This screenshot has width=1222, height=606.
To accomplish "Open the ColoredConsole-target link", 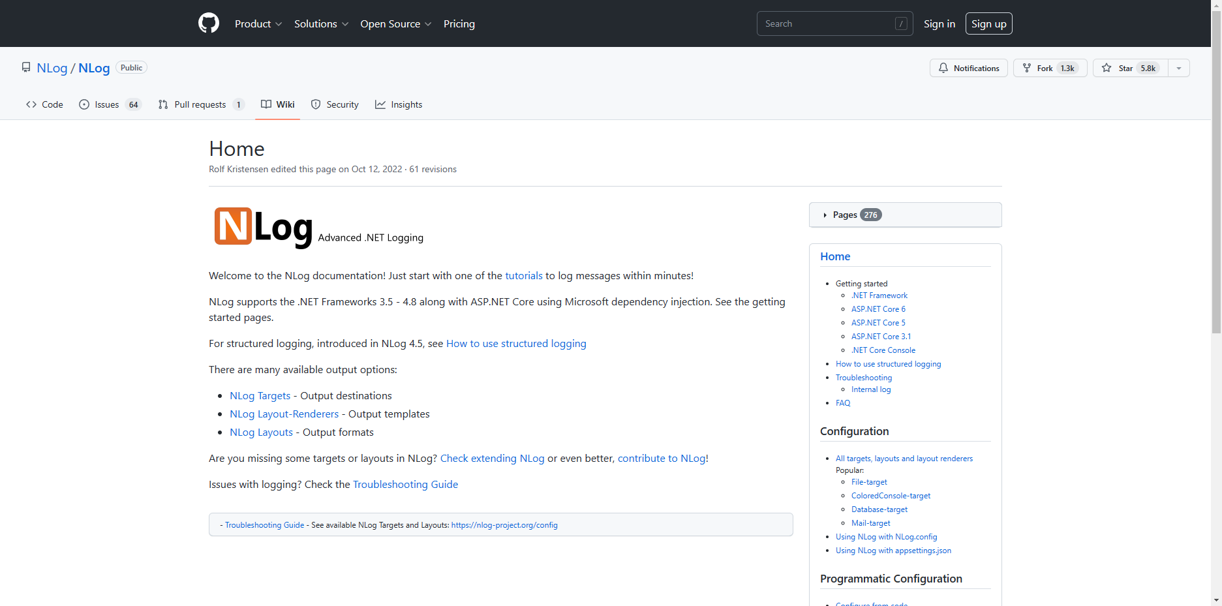I will [891, 496].
